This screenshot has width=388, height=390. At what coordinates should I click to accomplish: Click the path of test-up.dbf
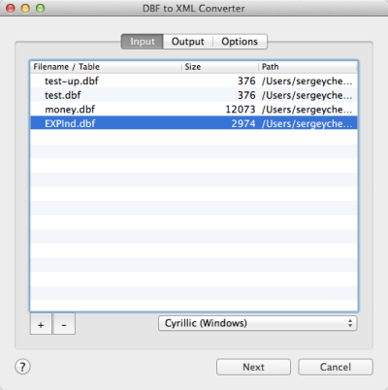tap(307, 81)
